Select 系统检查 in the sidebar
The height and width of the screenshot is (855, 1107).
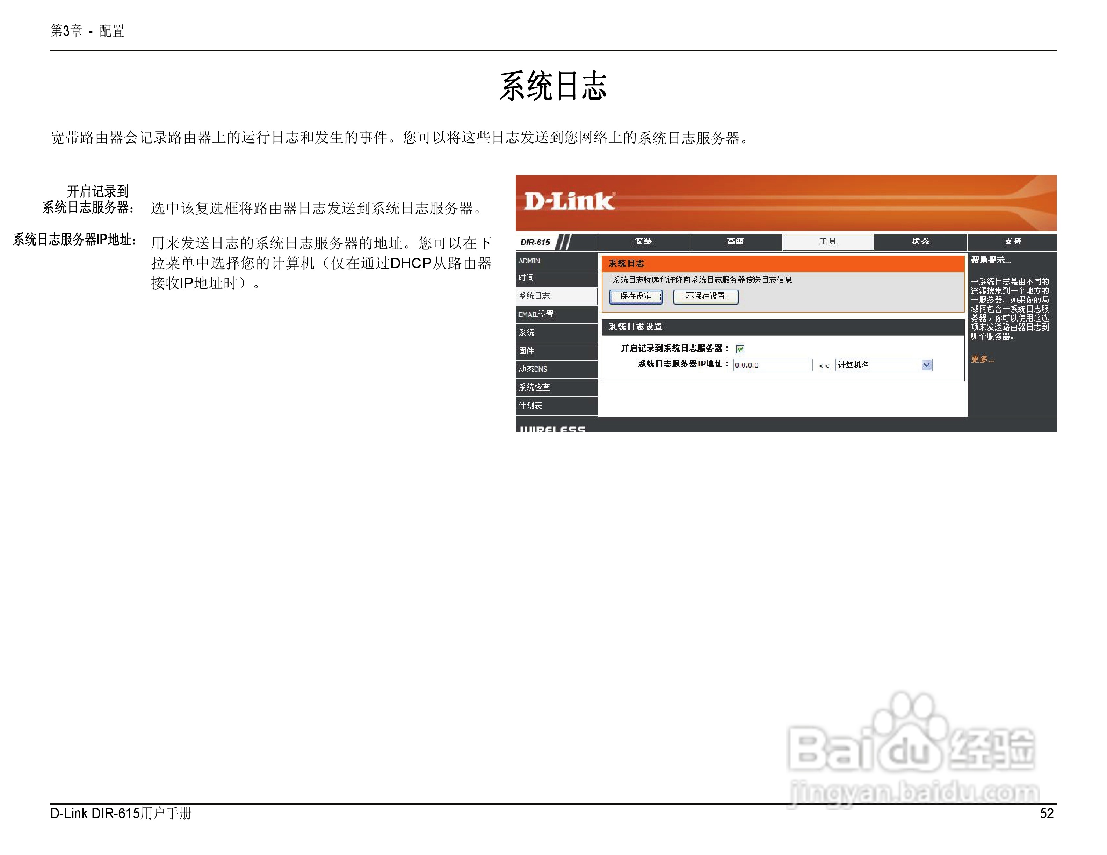pos(534,387)
